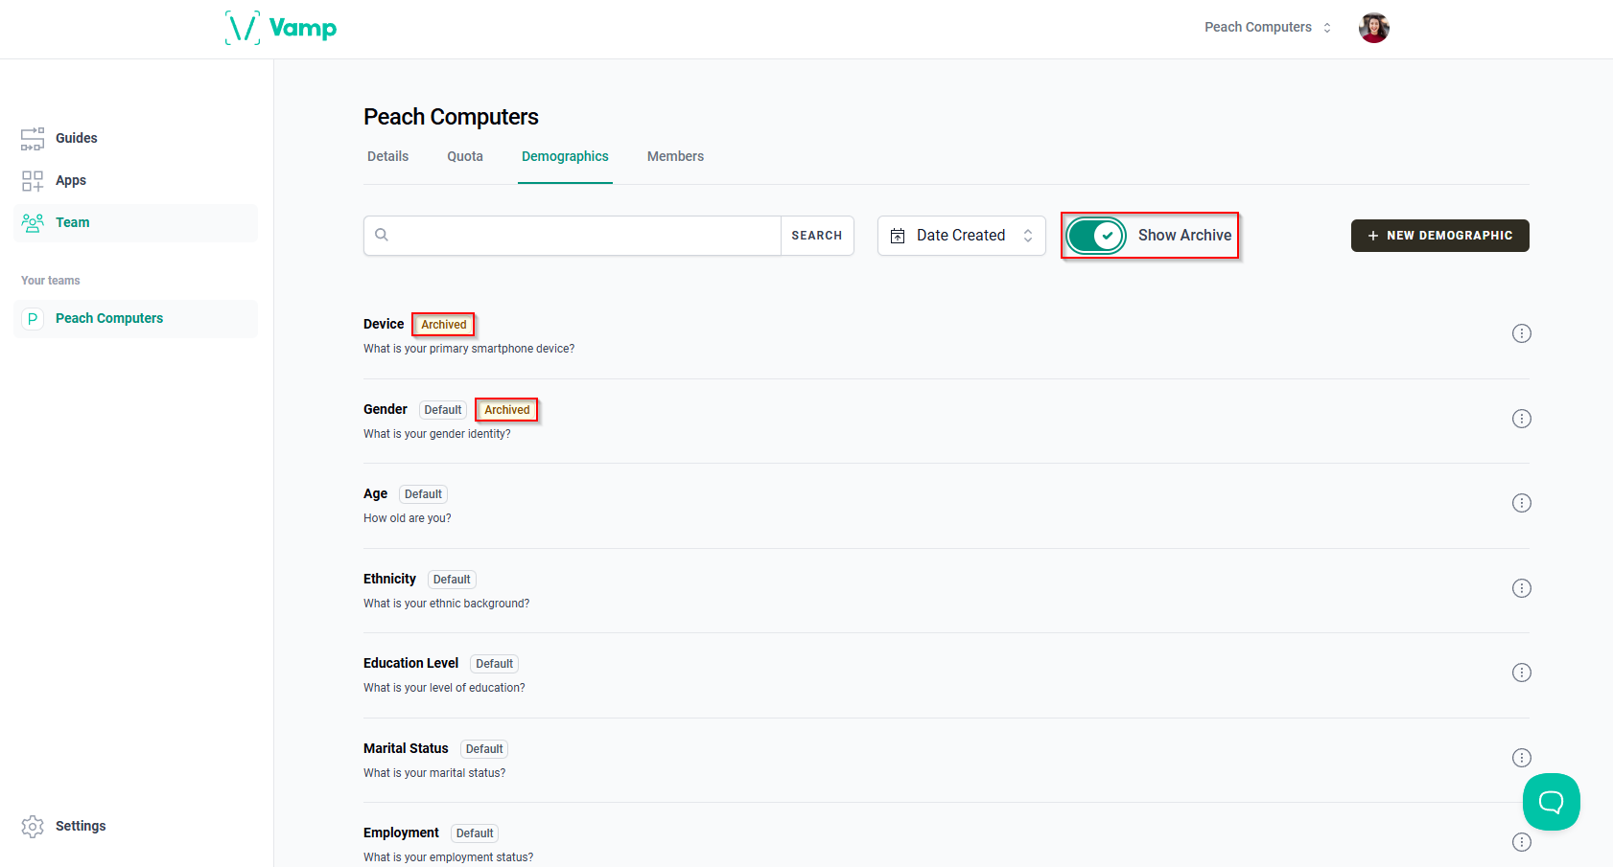This screenshot has width=1613, height=867.
Task: Click the Default badge next to Ethnicity
Action: tap(452, 580)
